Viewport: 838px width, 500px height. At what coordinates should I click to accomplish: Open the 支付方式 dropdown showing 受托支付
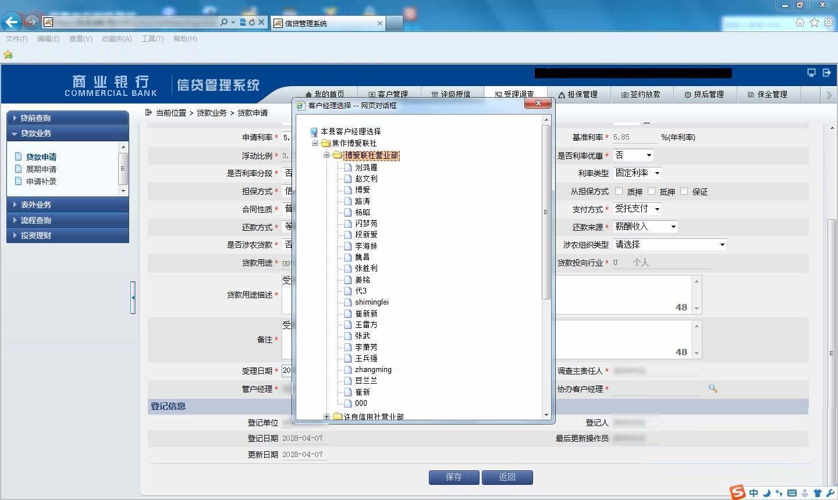[x=638, y=209]
